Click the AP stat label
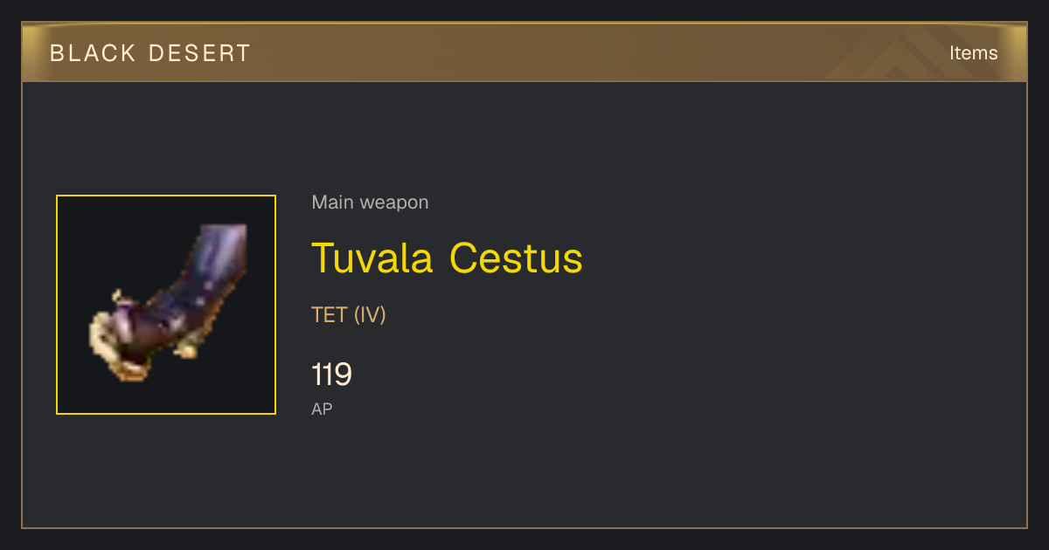Image resolution: width=1049 pixels, height=550 pixels. [322, 409]
